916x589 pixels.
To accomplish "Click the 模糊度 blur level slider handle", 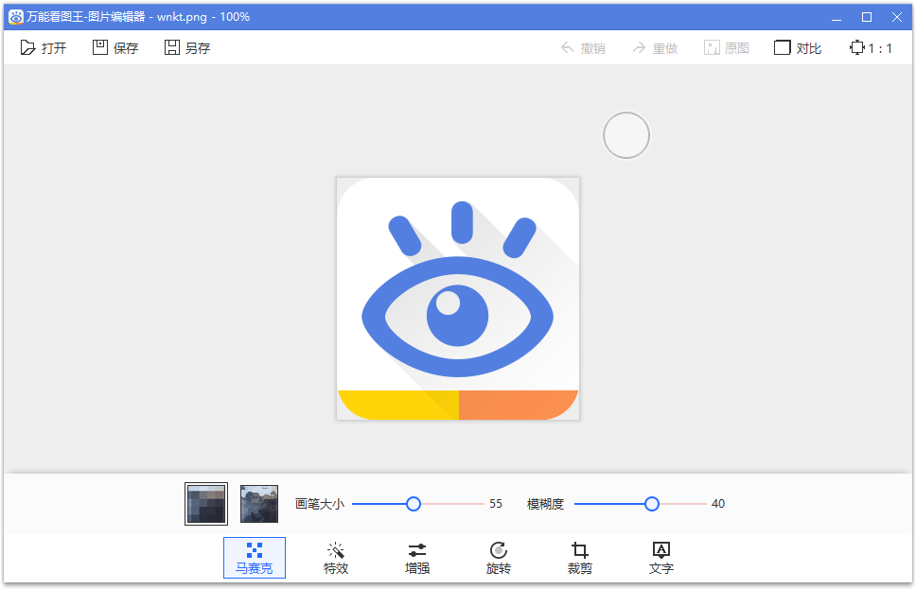I will (652, 504).
